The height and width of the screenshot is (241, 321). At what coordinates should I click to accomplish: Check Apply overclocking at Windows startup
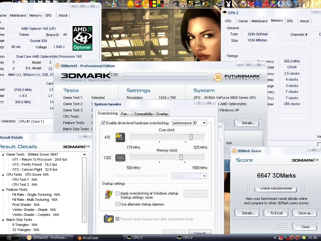117,193
